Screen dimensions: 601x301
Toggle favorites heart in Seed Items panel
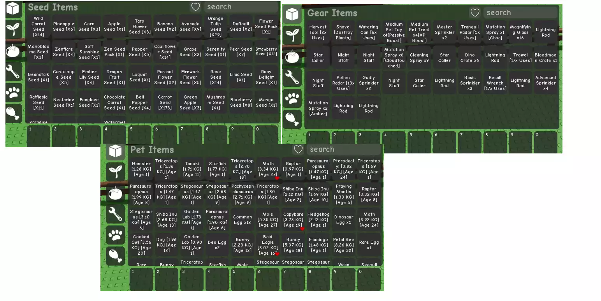pyautogui.click(x=195, y=7)
